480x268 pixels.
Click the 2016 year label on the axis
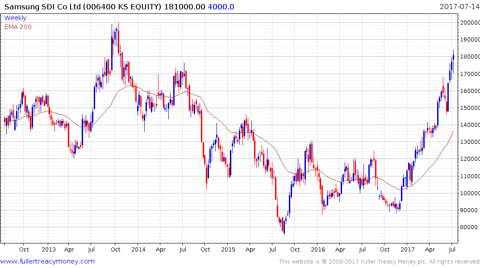click(318, 249)
